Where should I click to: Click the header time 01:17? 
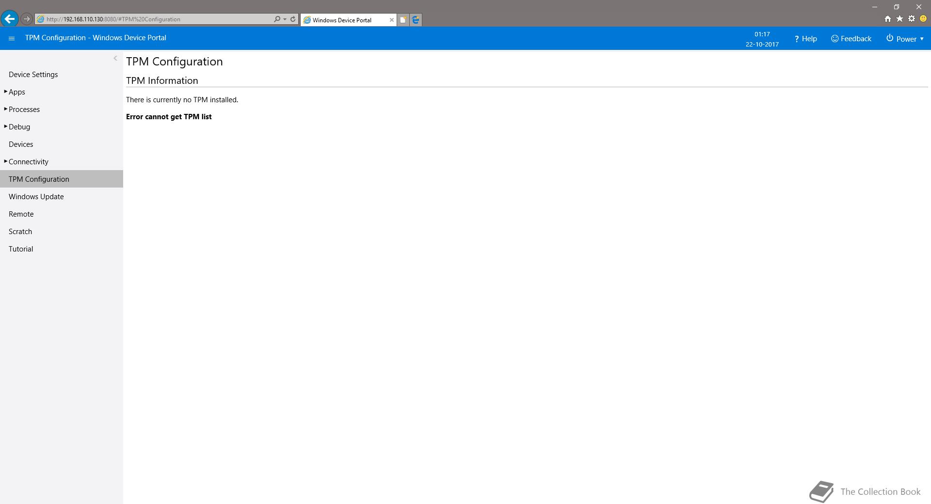(x=762, y=34)
